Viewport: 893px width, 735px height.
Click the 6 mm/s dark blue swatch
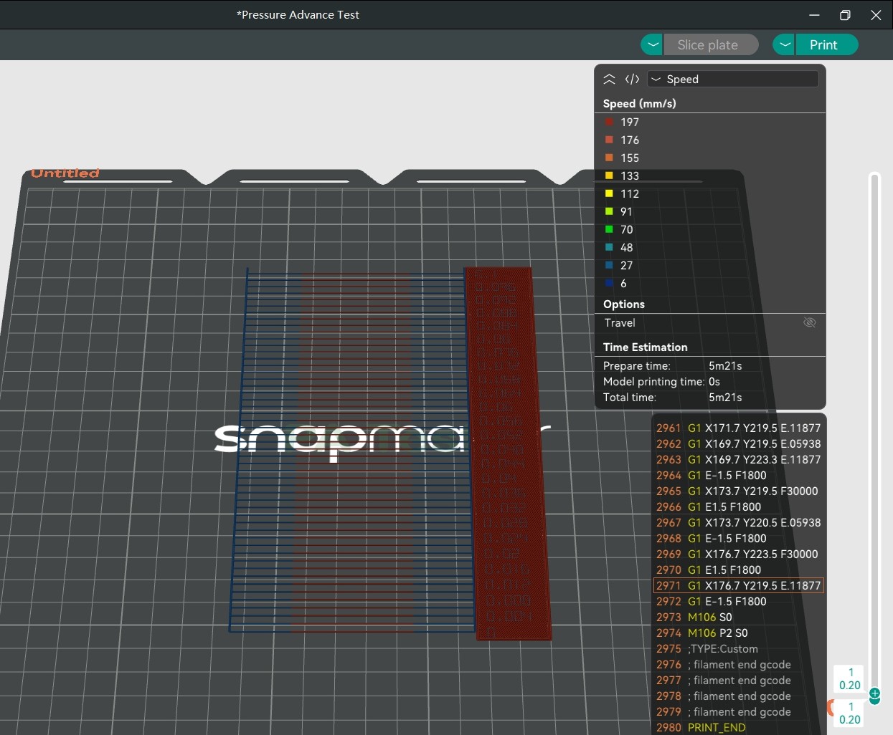(x=609, y=283)
